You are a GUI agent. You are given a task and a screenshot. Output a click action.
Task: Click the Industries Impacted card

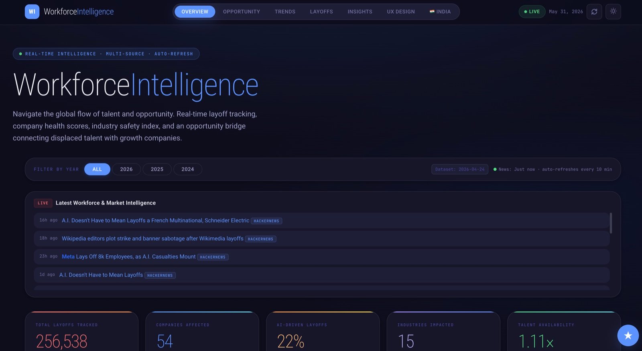(443, 331)
